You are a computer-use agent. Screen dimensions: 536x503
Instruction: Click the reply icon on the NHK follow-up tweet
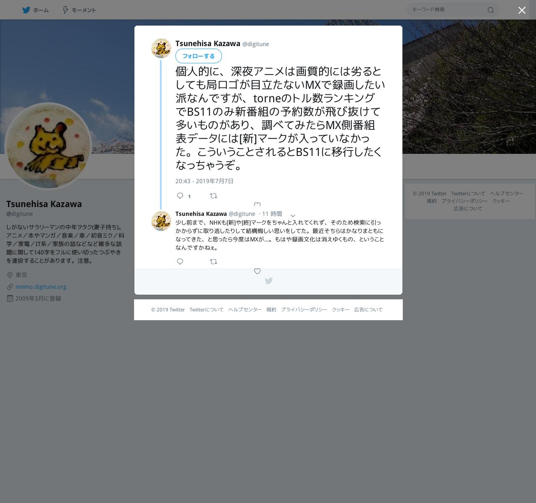click(x=180, y=262)
